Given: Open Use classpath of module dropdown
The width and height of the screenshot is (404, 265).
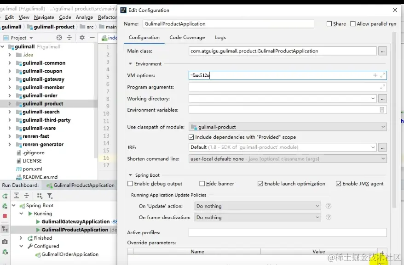Looking at the screenshot, I should coord(288,127).
